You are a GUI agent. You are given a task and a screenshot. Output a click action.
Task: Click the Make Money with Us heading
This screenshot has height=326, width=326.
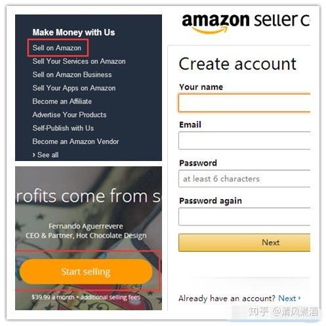73,32
